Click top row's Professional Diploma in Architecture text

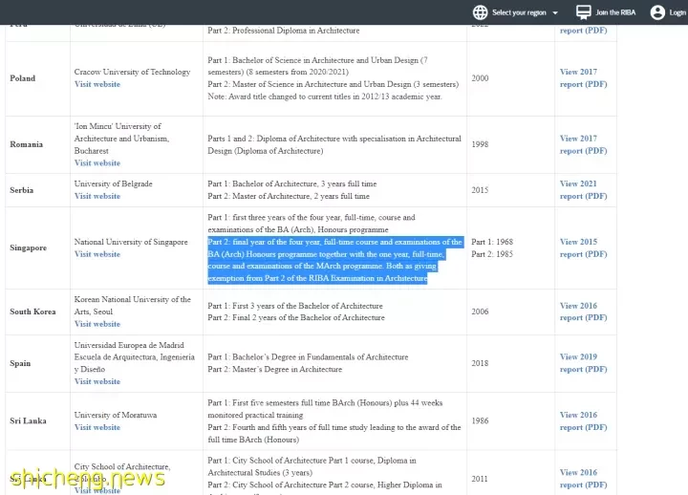284,31
